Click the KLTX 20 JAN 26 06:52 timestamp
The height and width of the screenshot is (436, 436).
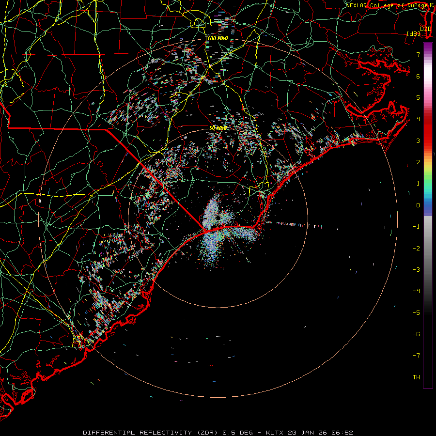[x=310, y=433]
